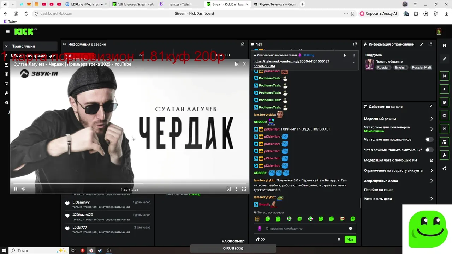Open AI chat moderation external link
The width and height of the screenshot is (452, 254).
[432, 160]
